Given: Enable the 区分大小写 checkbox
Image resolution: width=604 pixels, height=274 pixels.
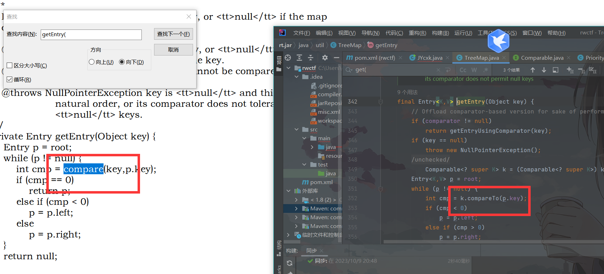Looking at the screenshot, I should coord(10,65).
